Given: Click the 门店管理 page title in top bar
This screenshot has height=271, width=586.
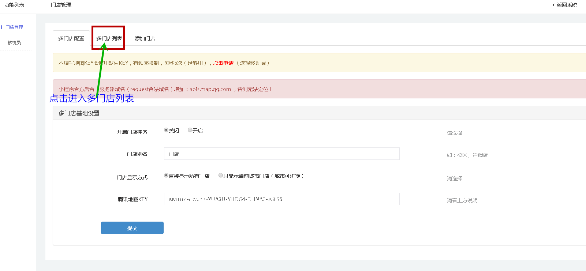Looking at the screenshot, I should tap(61, 5).
